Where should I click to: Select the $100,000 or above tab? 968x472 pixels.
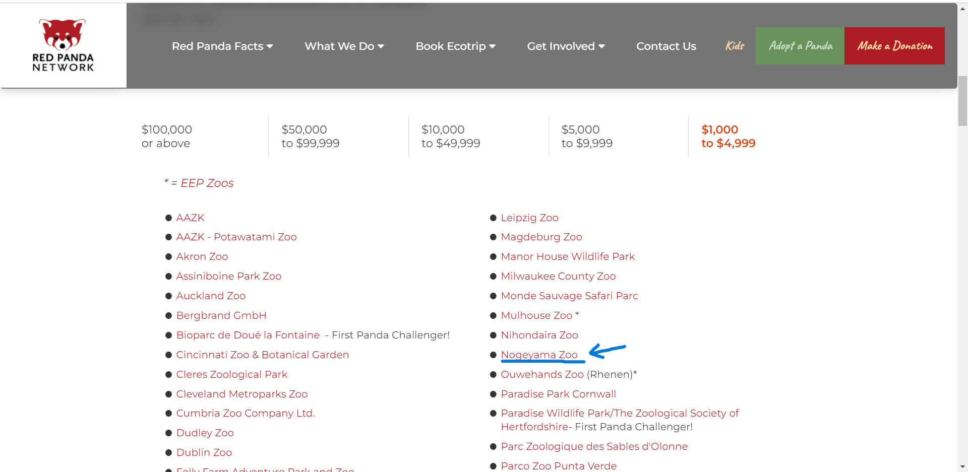tap(167, 137)
